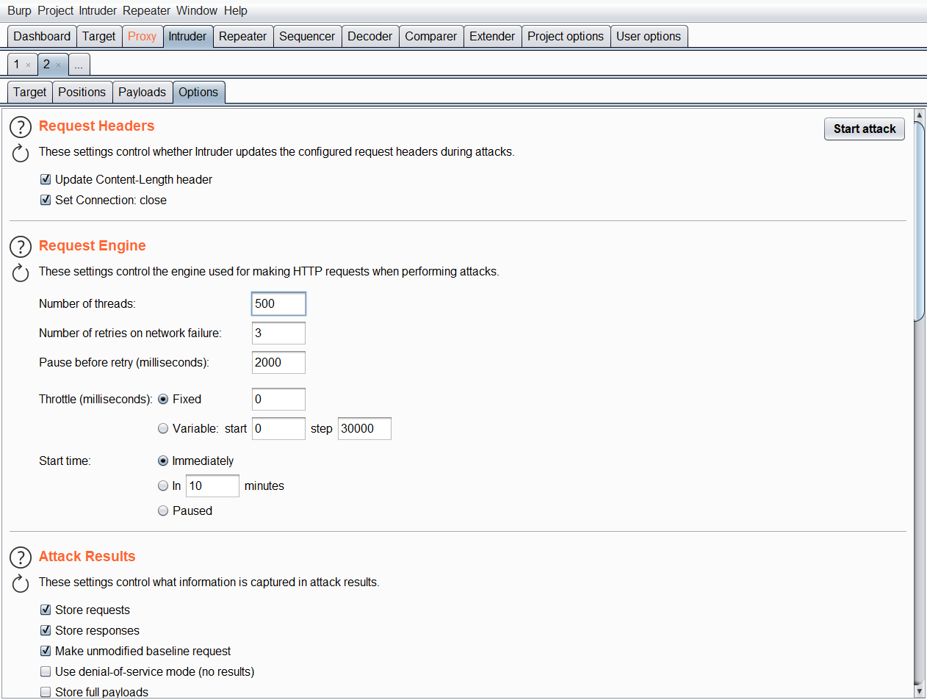Image resolution: width=927 pixels, height=700 pixels.
Task: Toggle Update Content-Length header checkbox
Action: pyautogui.click(x=46, y=179)
